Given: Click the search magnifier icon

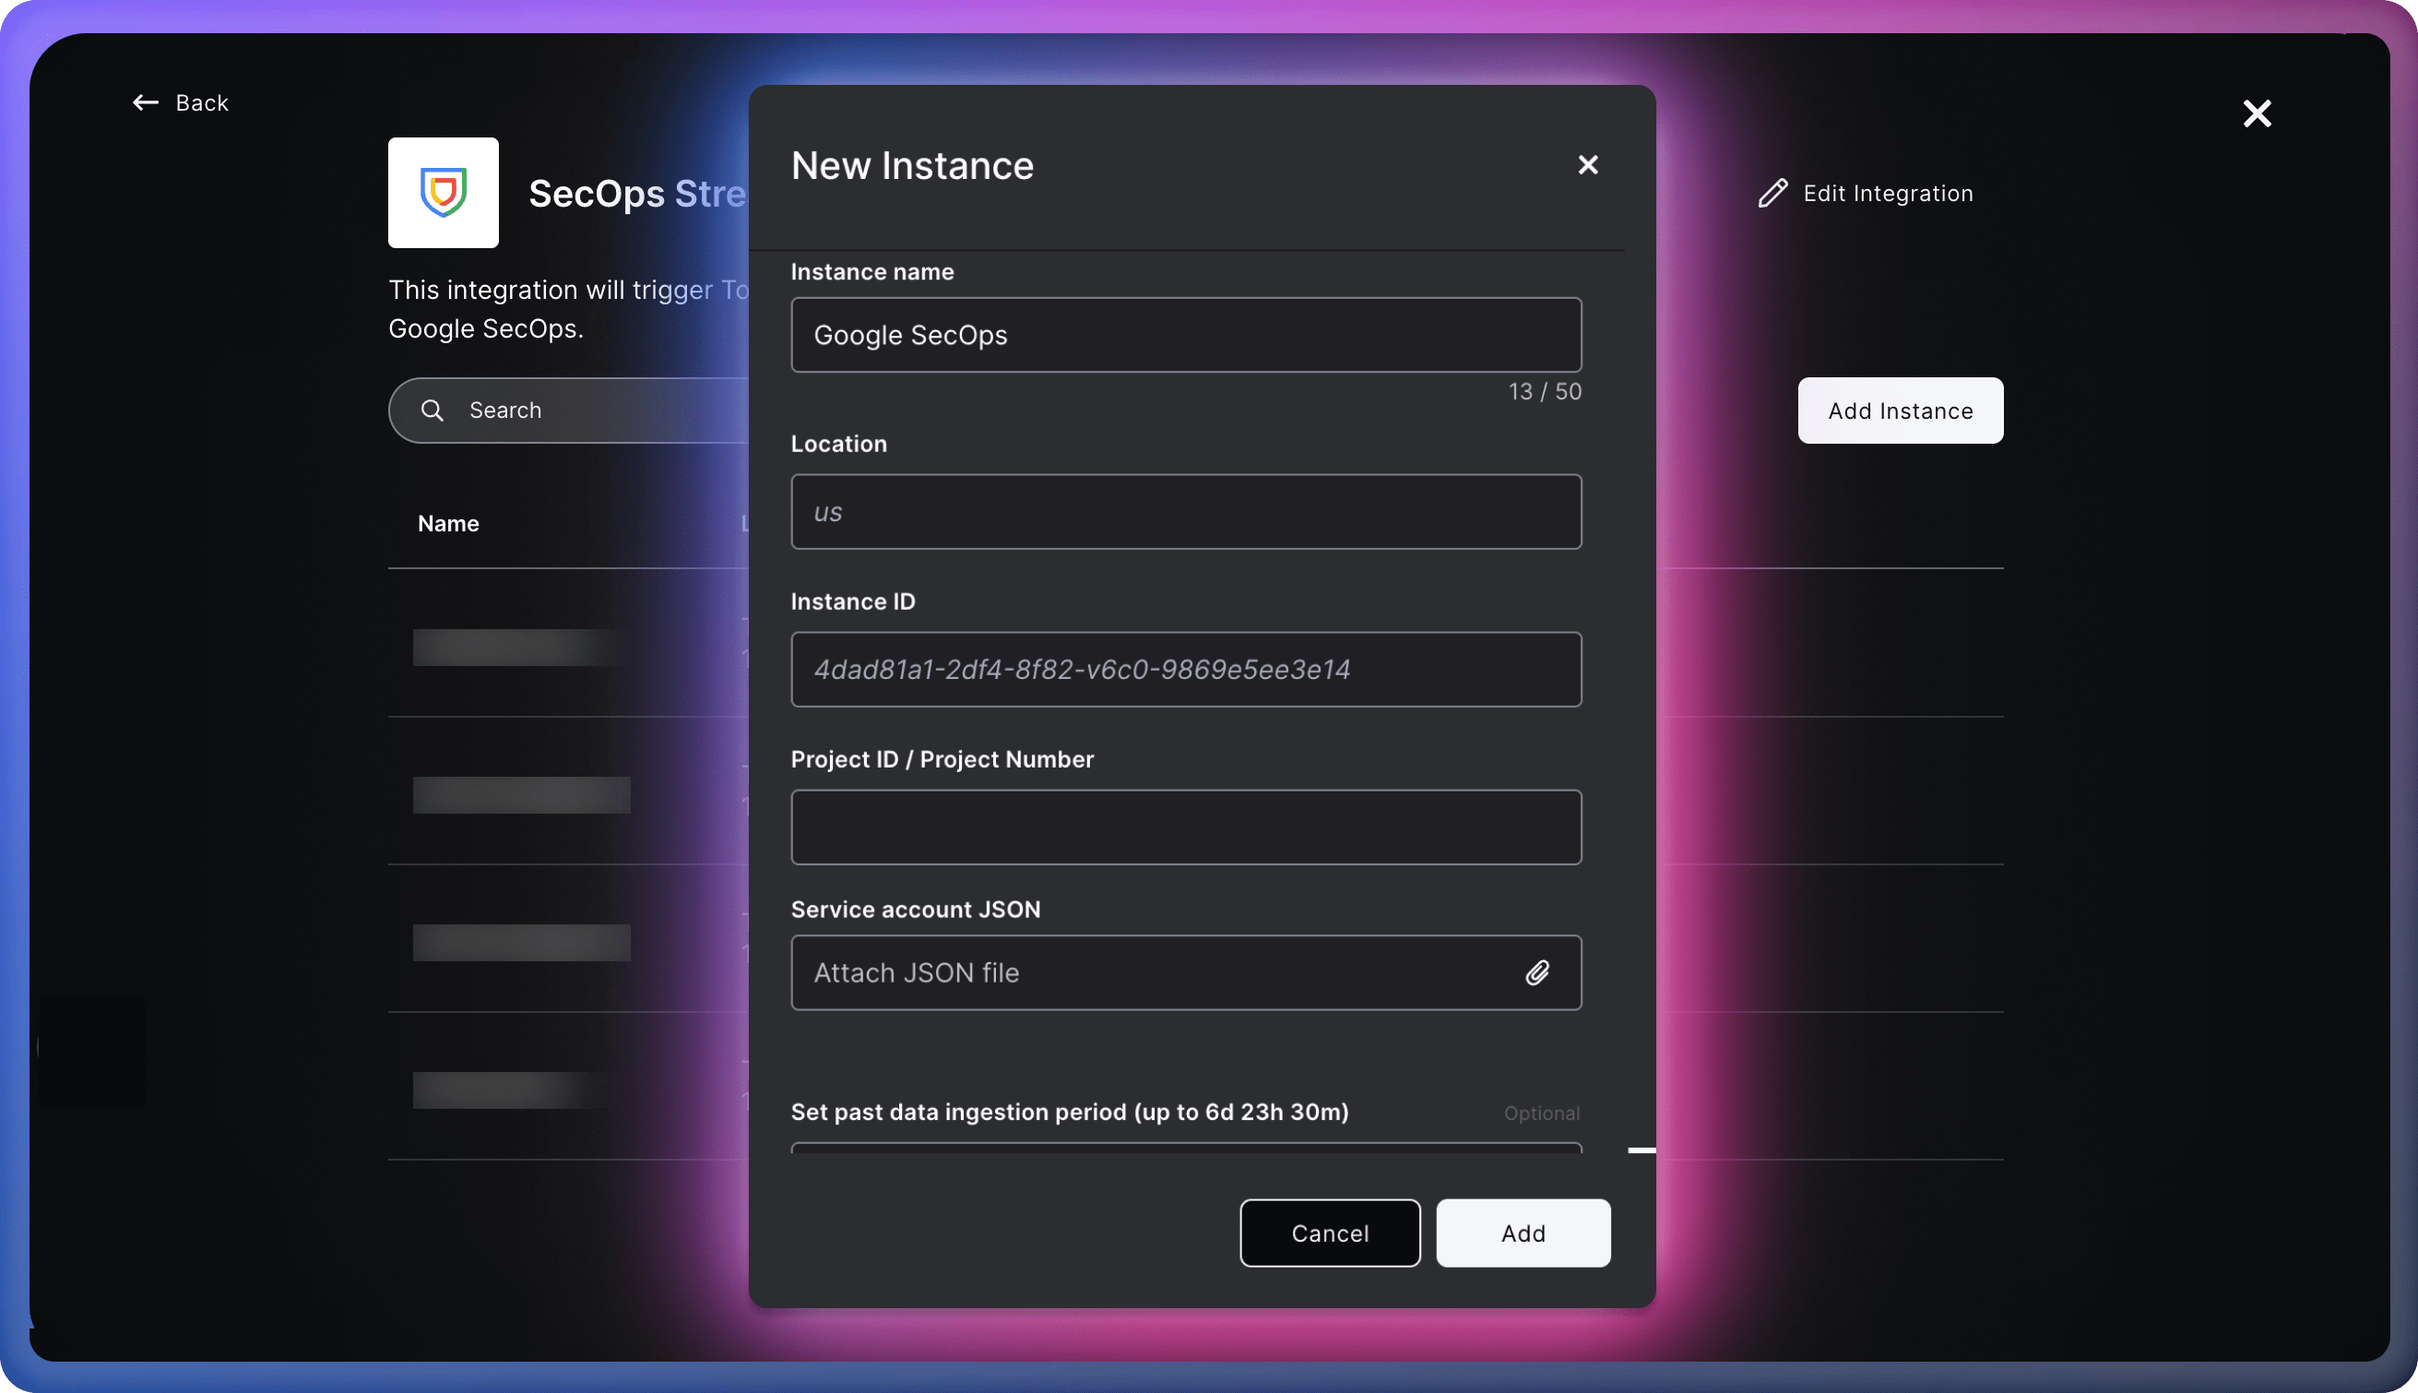Looking at the screenshot, I should [x=433, y=411].
